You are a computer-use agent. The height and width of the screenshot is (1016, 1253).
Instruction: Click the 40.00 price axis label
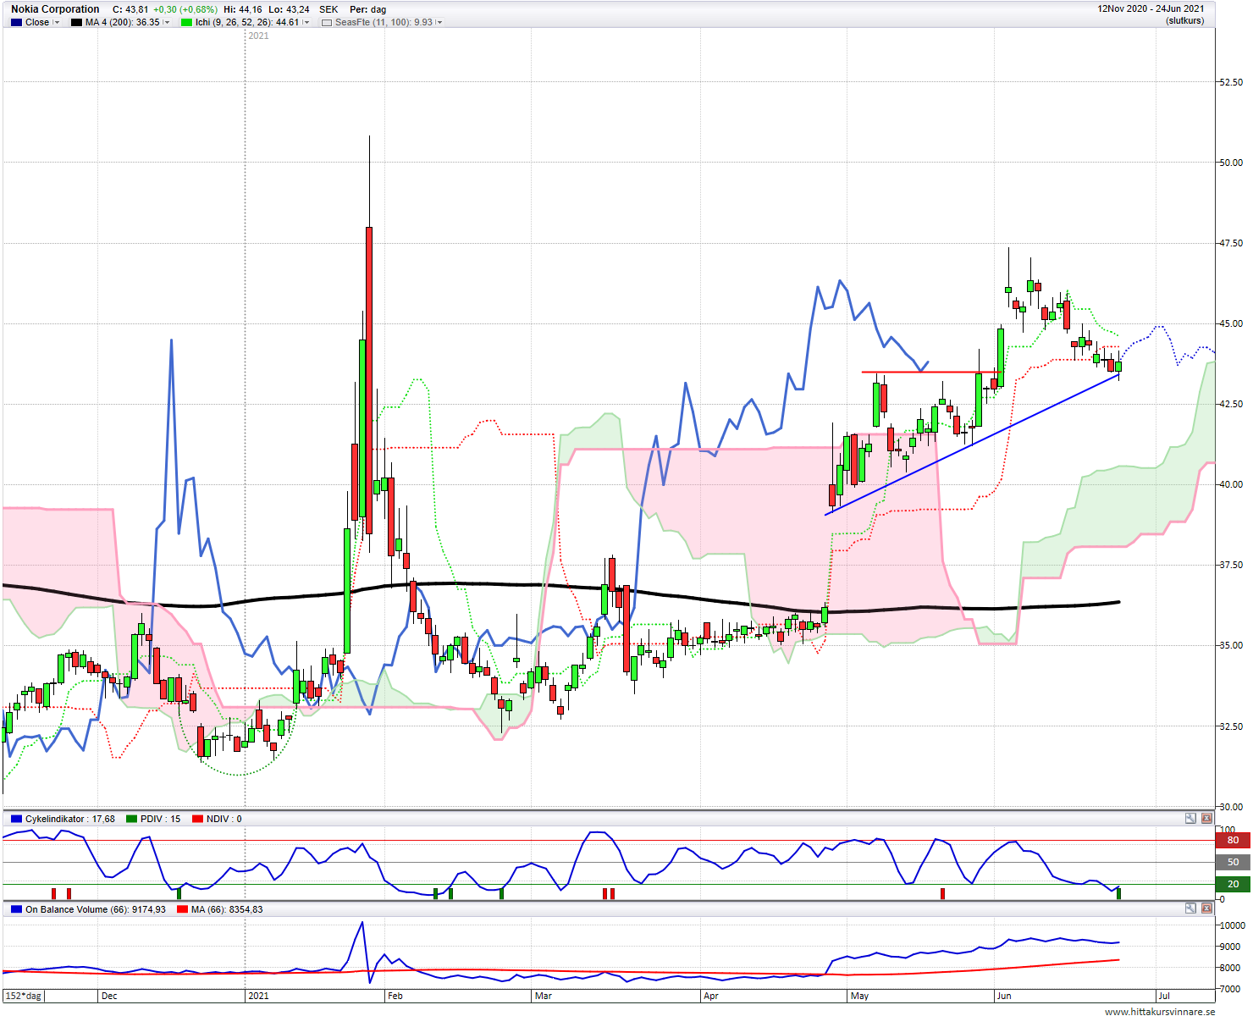pos(1231,484)
